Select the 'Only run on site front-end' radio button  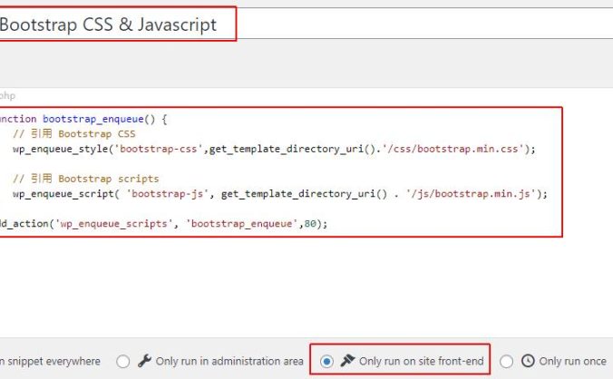(x=326, y=362)
